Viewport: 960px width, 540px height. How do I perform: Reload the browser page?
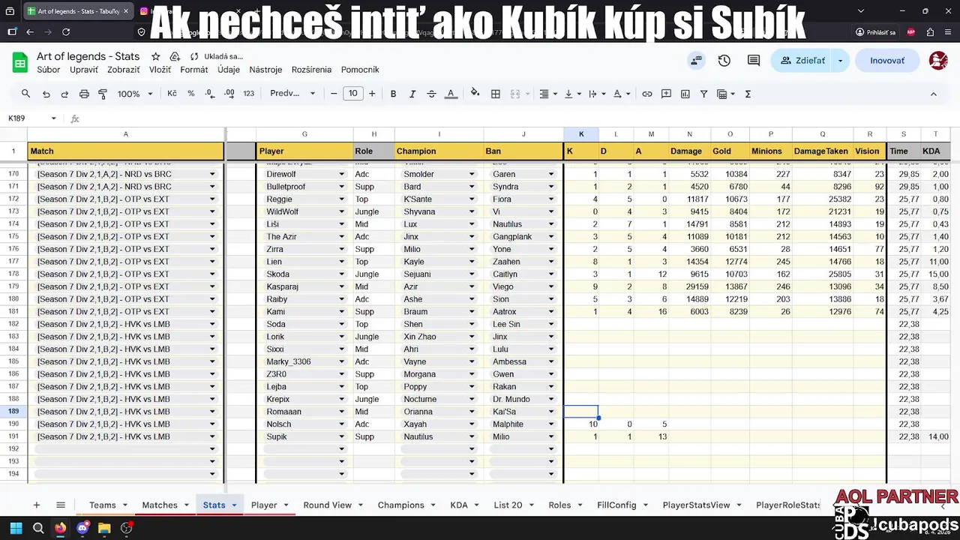point(66,32)
